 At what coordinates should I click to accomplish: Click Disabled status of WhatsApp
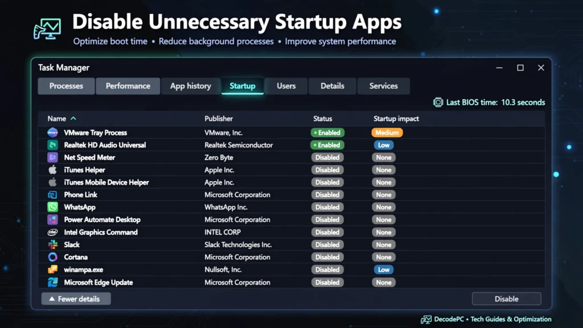[327, 207]
